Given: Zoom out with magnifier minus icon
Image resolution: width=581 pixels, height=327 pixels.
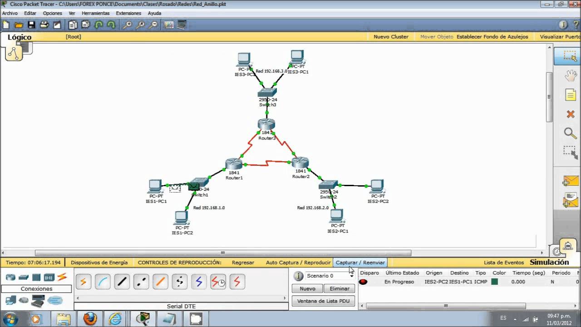Looking at the screenshot, I should [153, 25].
